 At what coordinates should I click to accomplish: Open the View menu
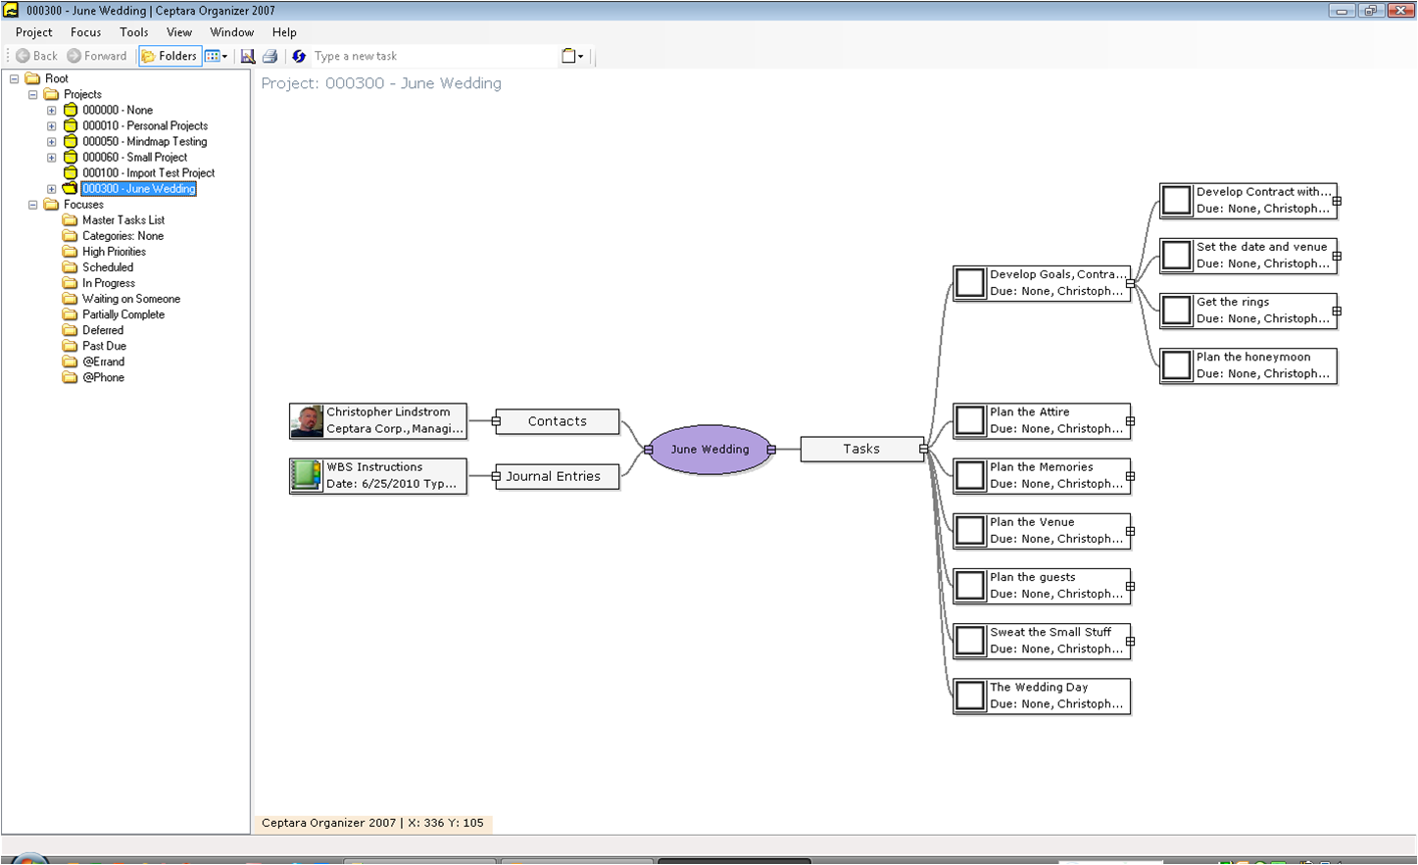click(x=179, y=32)
